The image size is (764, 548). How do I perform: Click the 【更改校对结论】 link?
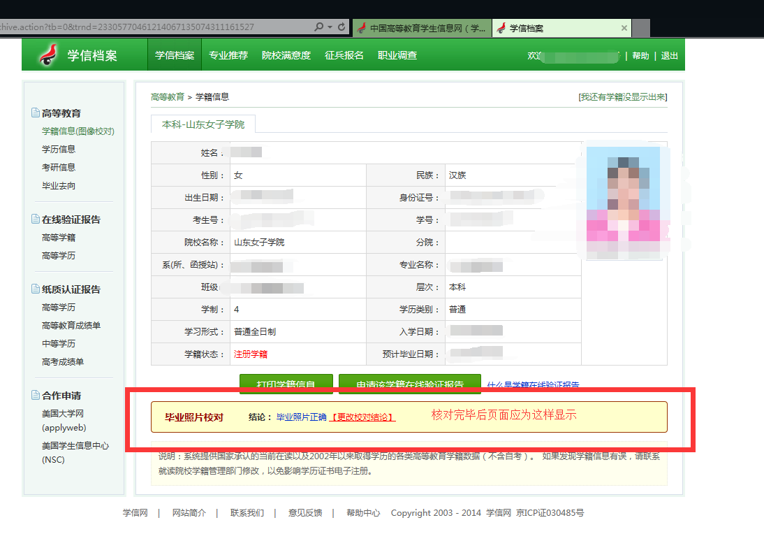click(362, 417)
